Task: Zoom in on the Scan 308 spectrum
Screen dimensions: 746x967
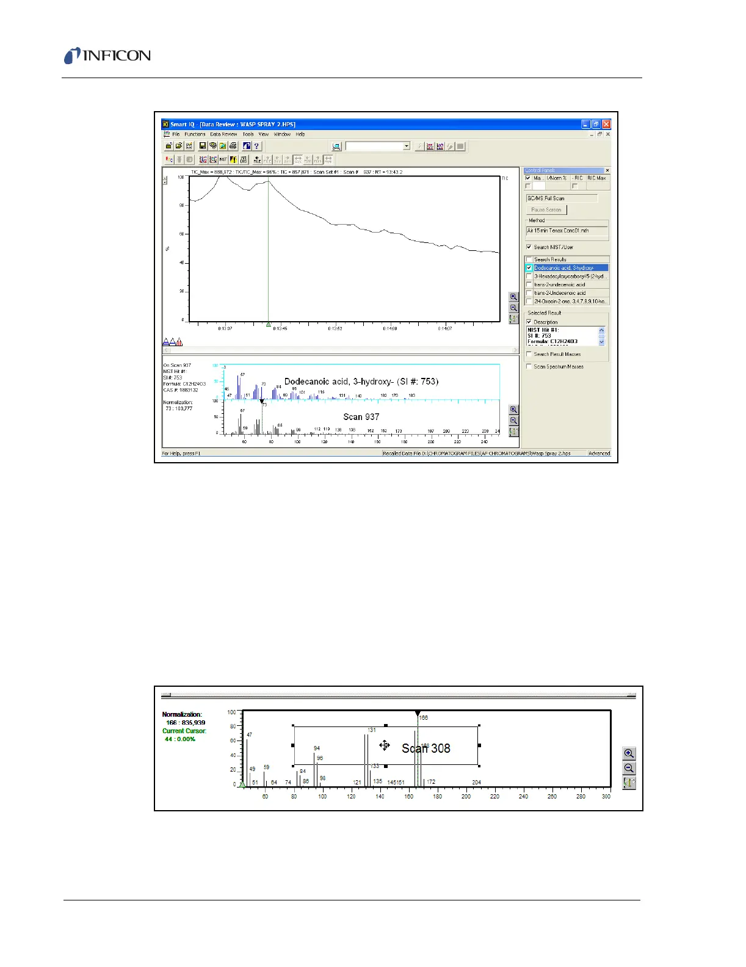Action: (x=629, y=754)
